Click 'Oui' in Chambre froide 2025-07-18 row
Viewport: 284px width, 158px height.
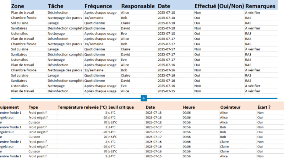pos(197,18)
